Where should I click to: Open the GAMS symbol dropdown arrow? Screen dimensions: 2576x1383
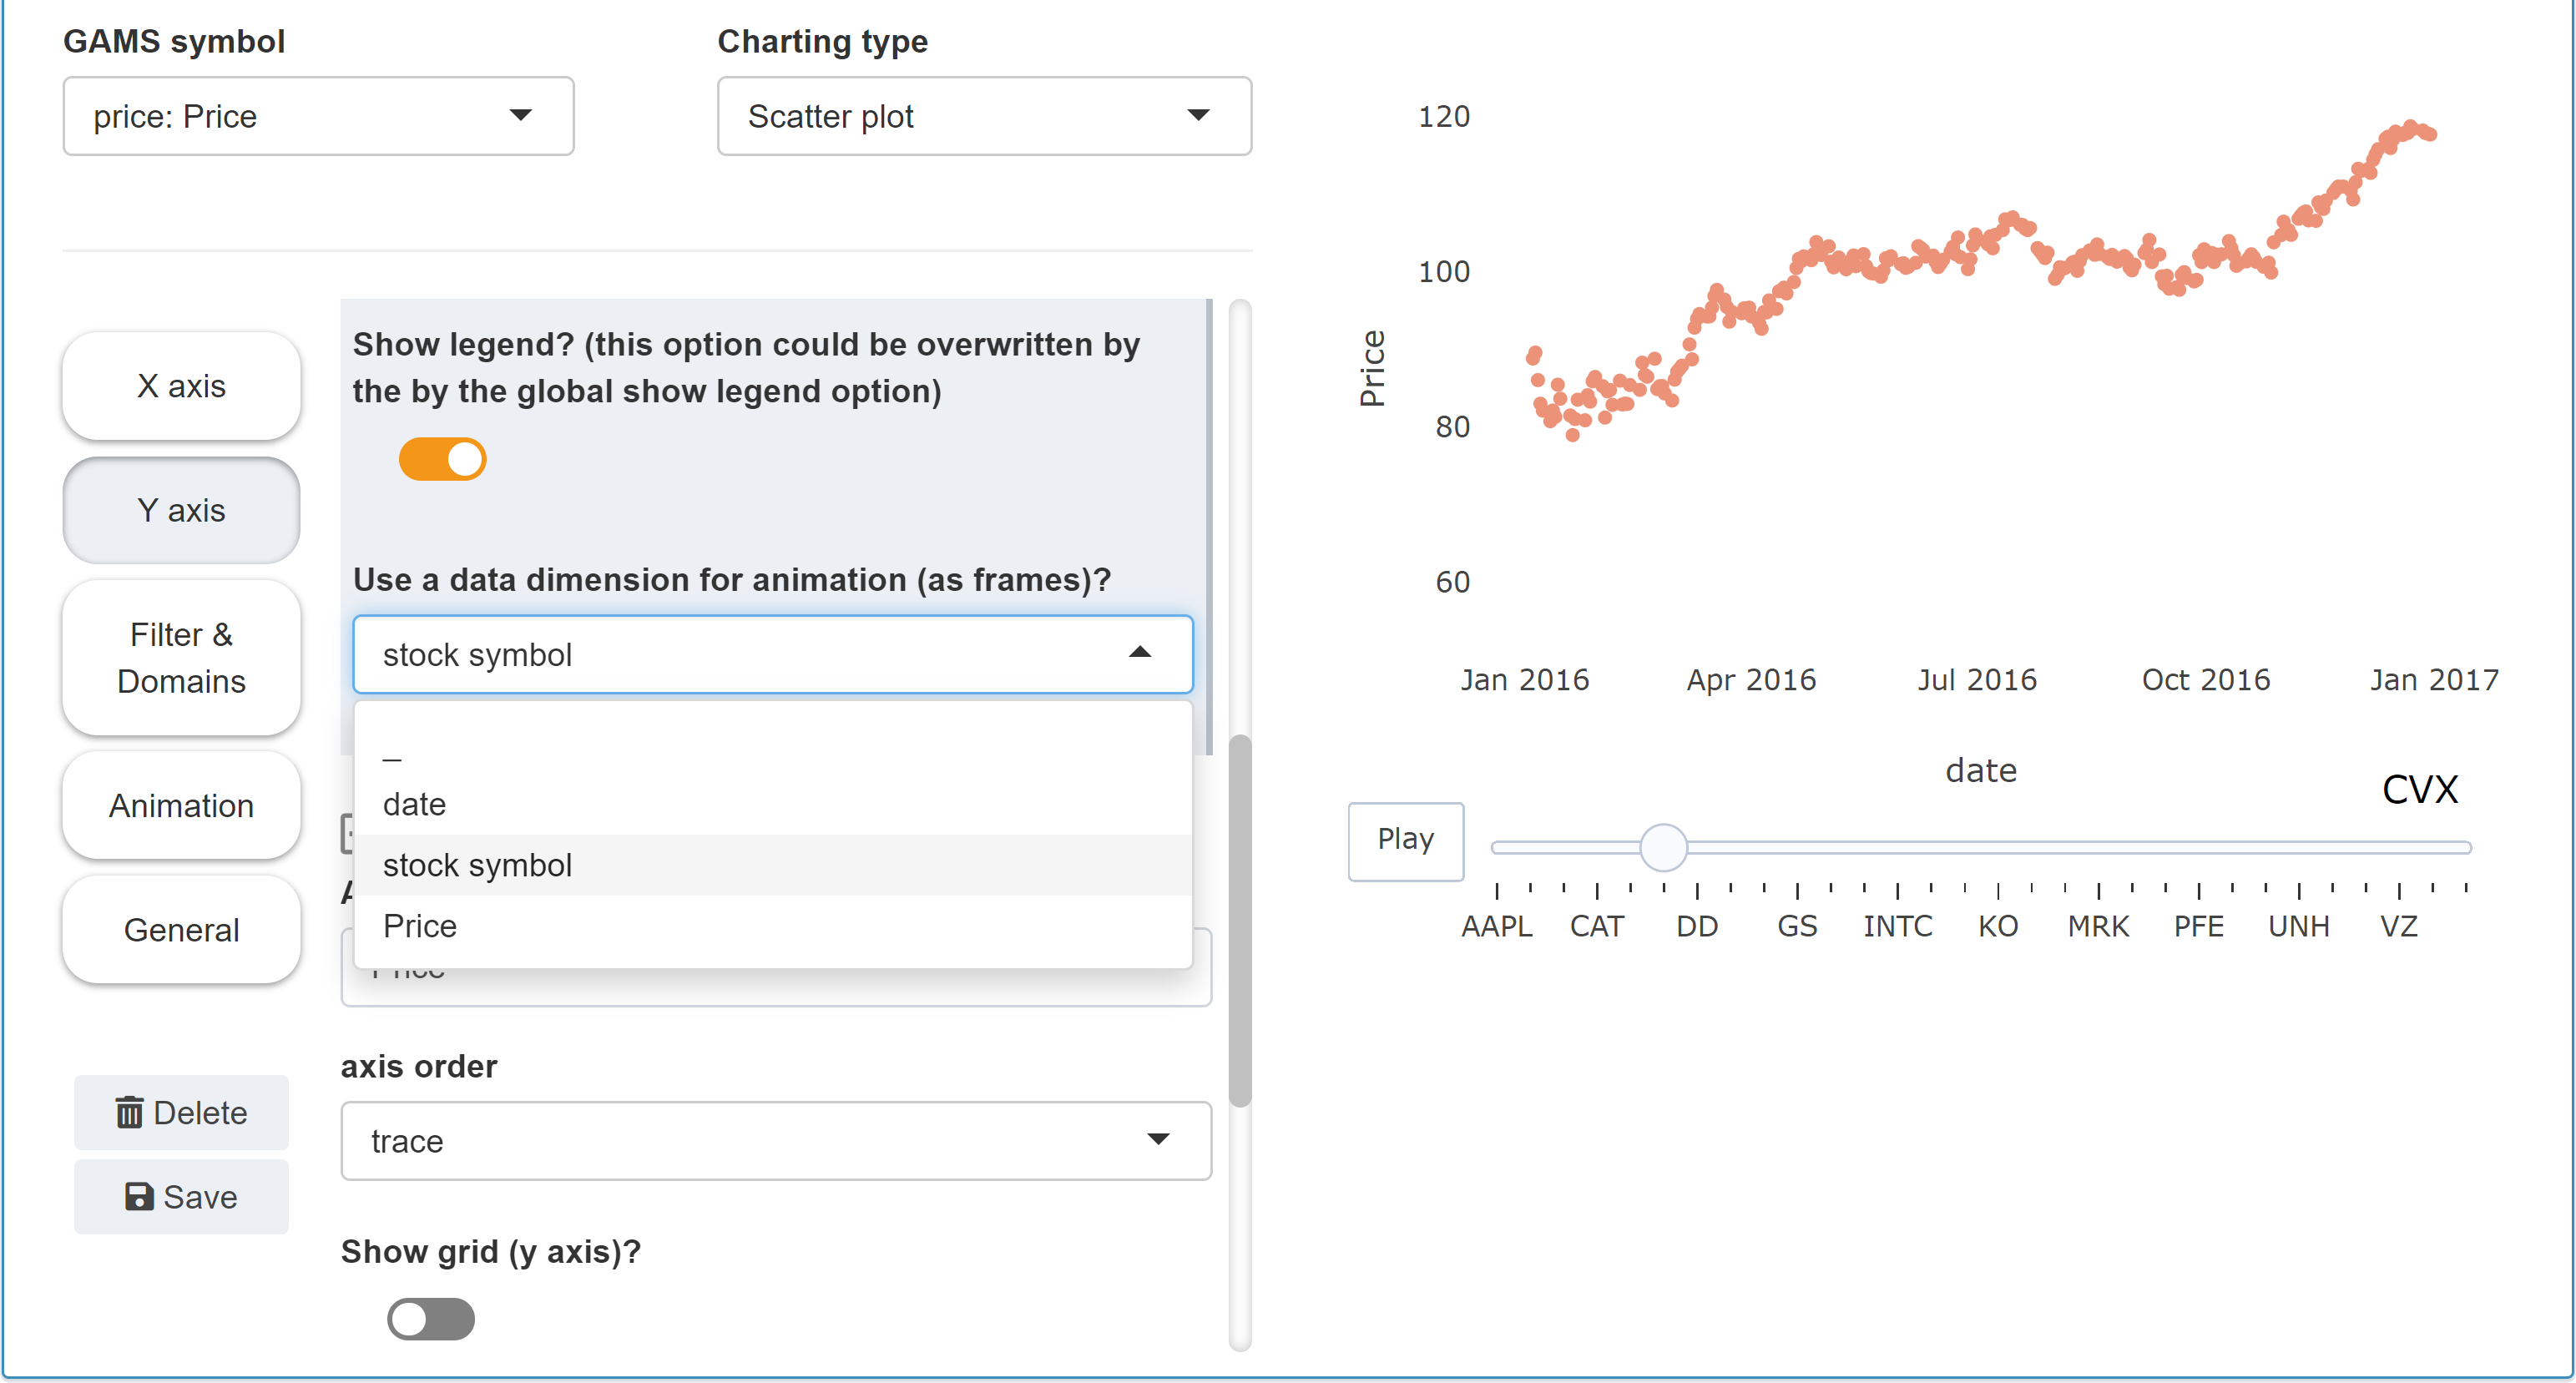click(x=521, y=116)
